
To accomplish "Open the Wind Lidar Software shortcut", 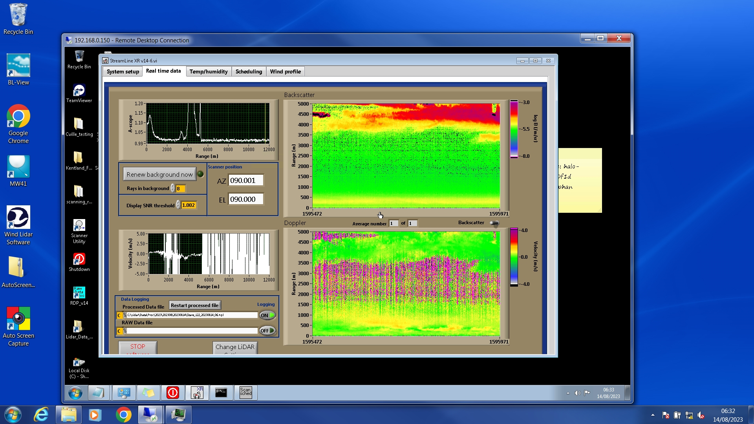I will coord(18,217).
